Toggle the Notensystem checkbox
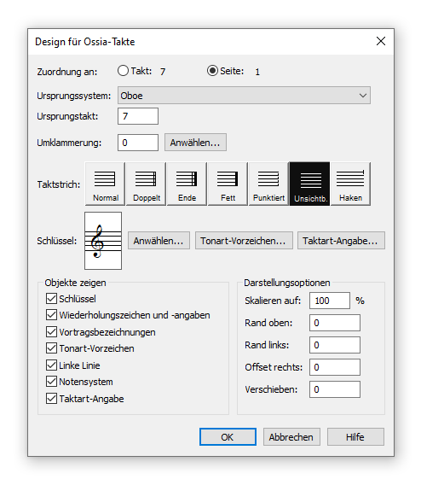 tap(51, 382)
